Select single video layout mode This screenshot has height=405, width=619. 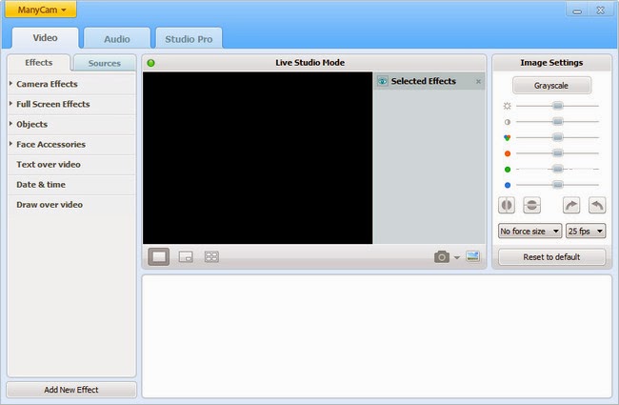(x=159, y=257)
